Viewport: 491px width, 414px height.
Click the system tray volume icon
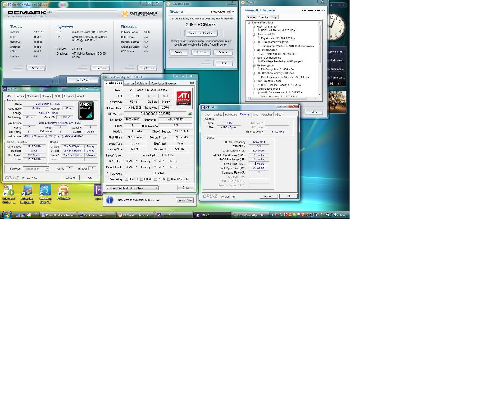click(x=336, y=215)
